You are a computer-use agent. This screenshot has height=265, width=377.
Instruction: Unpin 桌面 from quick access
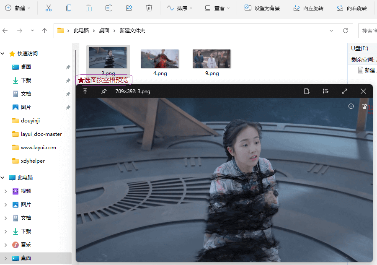click(68, 67)
